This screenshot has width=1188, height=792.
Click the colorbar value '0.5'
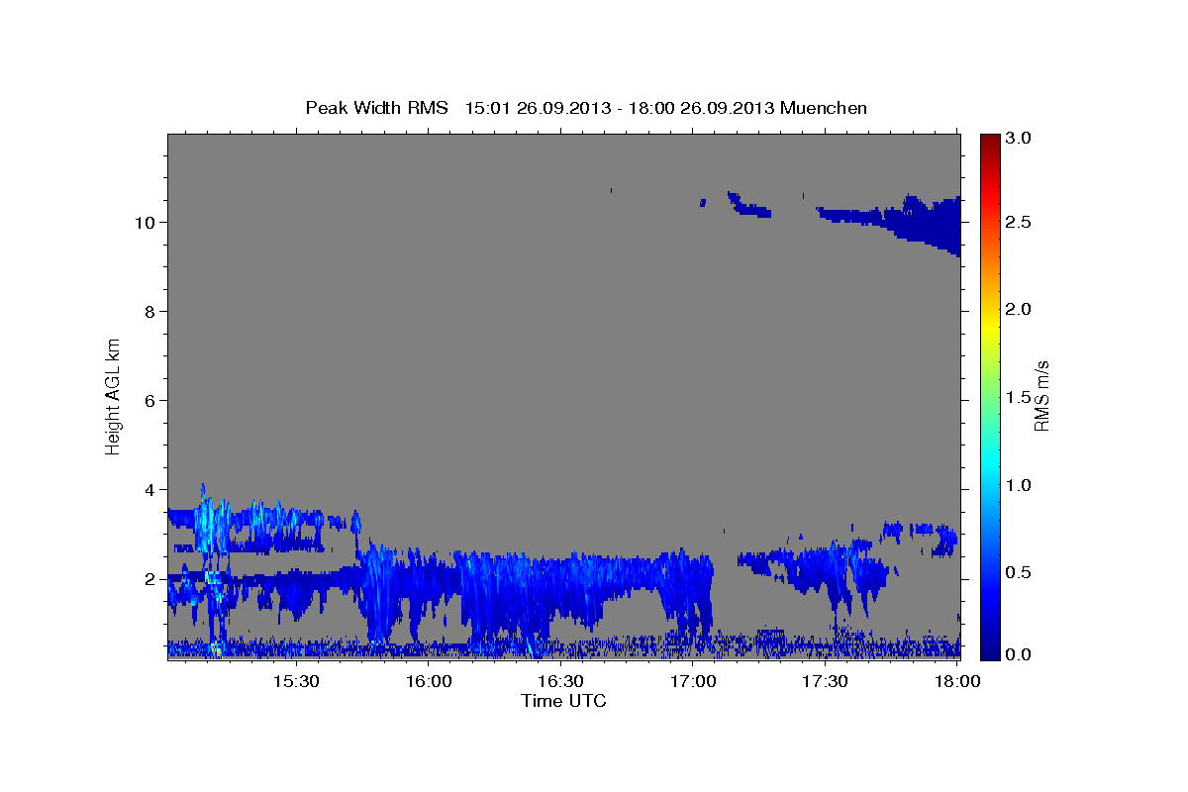tap(1021, 572)
